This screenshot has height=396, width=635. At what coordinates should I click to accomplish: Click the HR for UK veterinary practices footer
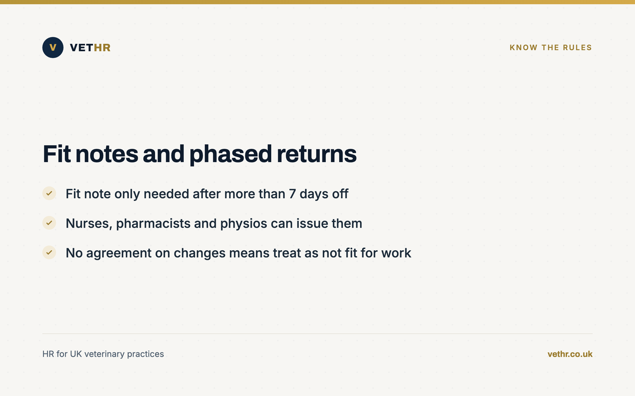(x=103, y=354)
